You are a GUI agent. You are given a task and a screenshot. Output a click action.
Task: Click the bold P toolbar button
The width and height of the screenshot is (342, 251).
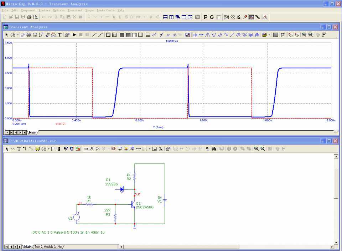pos(206,17)
